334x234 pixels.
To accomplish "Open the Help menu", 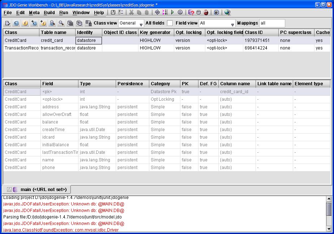I will (99, 13).
